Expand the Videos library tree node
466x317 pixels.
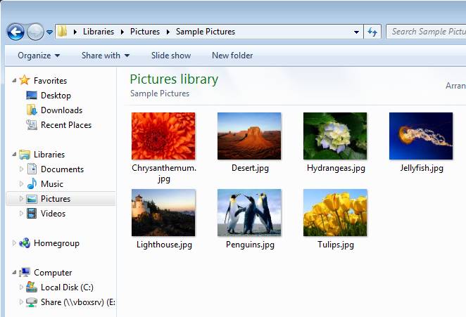pyautogui.click(x=21, y=214)
